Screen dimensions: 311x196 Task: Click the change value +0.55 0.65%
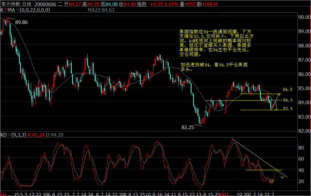click(164, 4)
